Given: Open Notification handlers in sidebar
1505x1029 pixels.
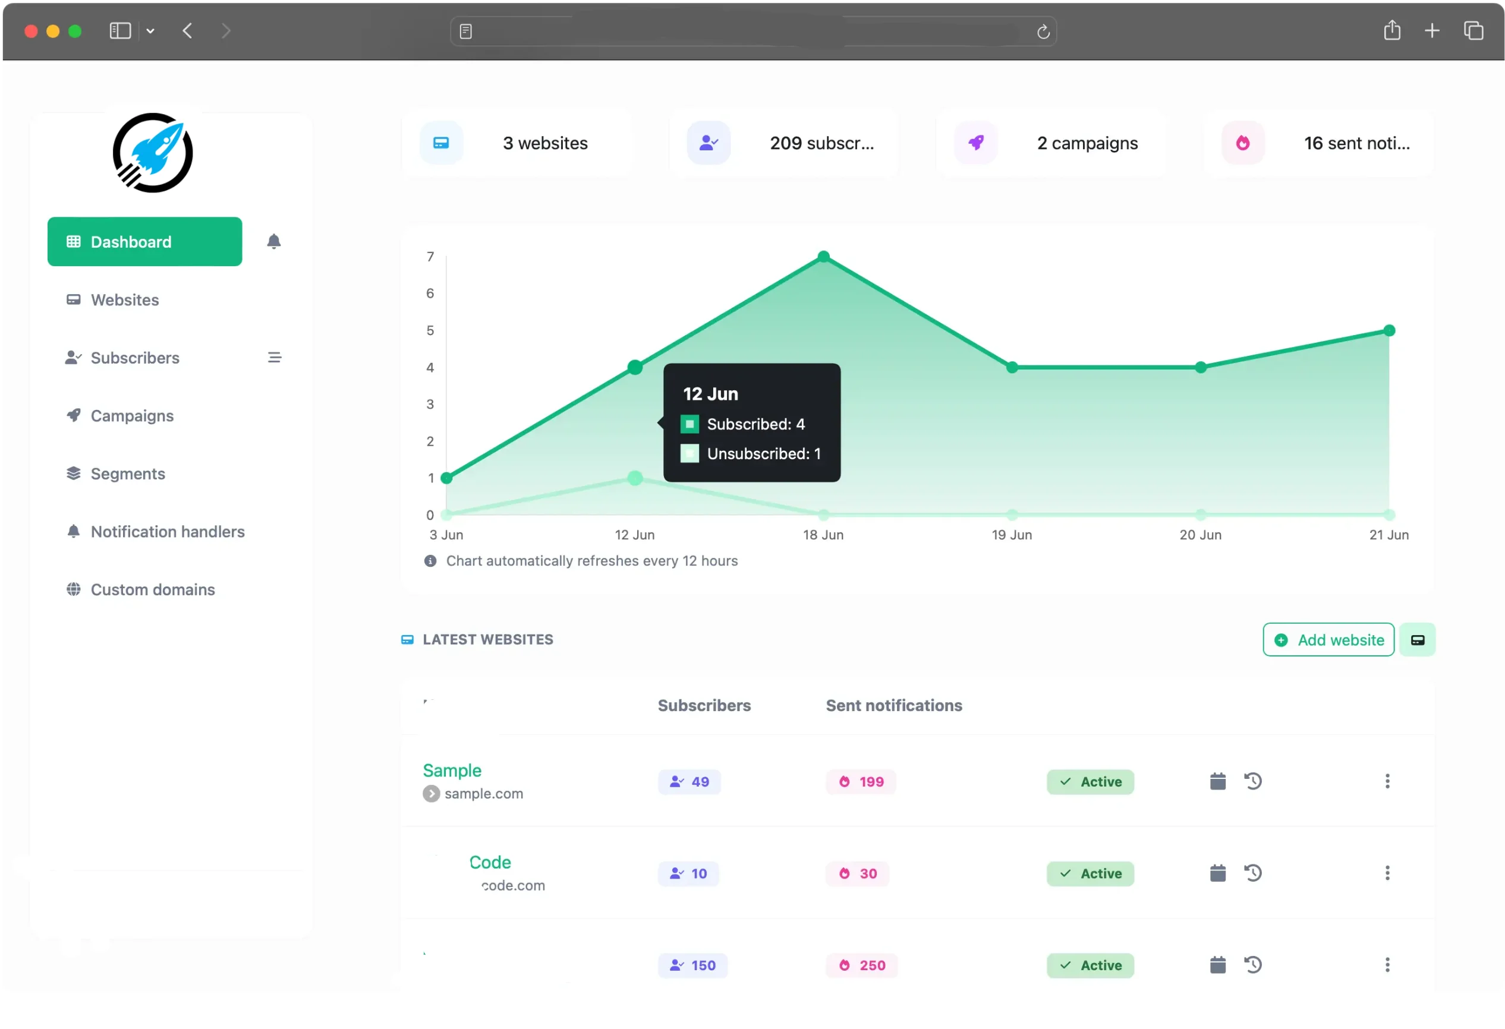Looking at the screenshot, I should tap(155, 531).
